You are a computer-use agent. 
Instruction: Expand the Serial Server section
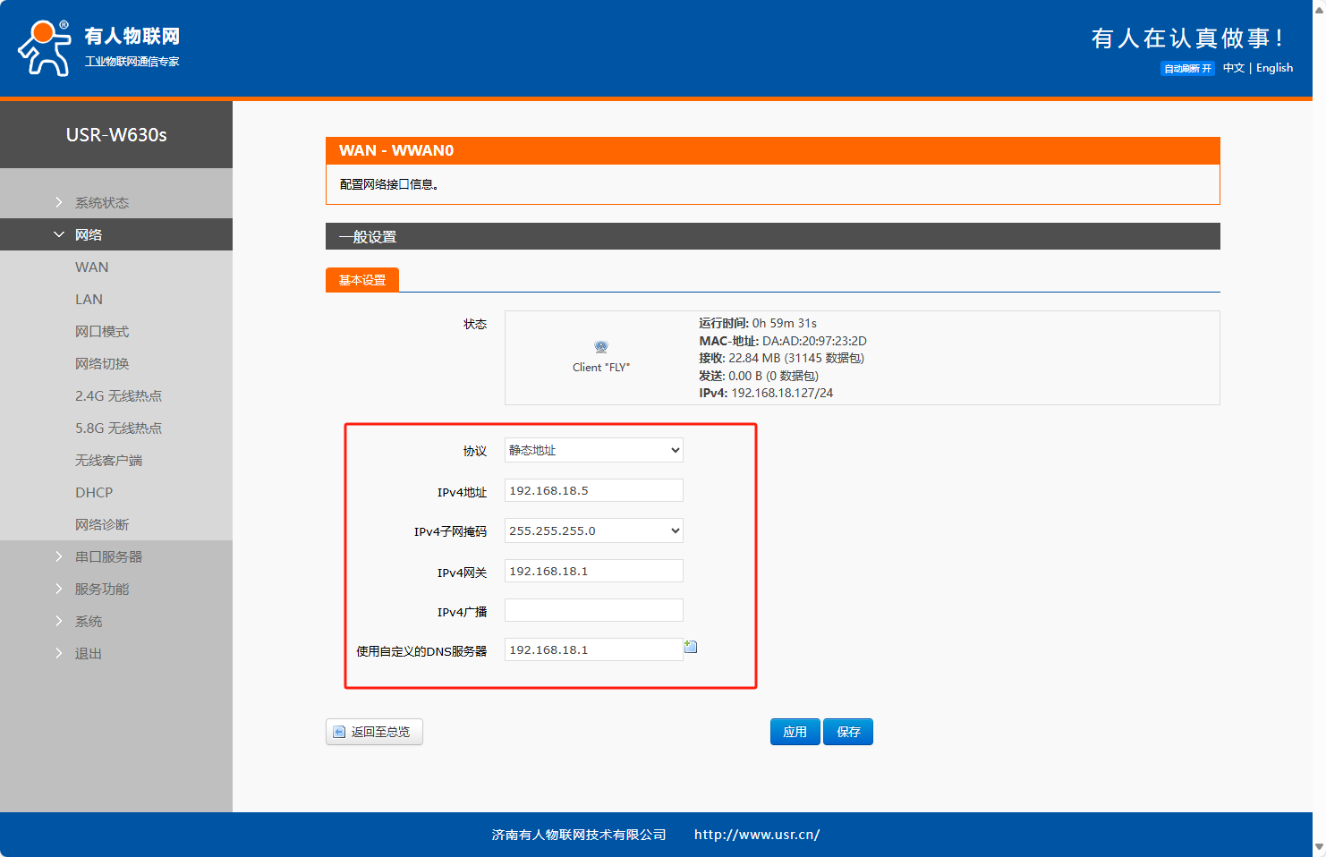tap(108, 557)
